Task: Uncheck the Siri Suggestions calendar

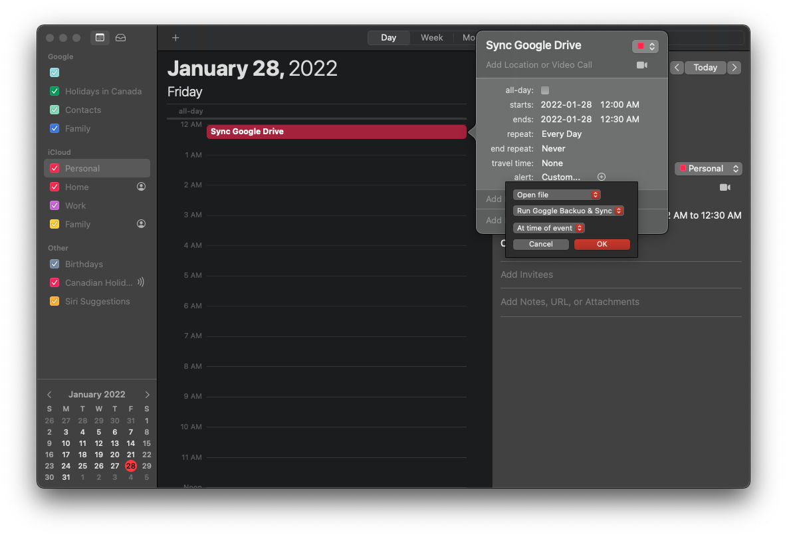Action: pyautogui.click(x=55, y=301)
